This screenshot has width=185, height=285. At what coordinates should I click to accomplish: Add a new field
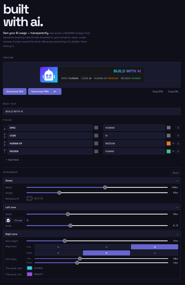[x=12, y=160]
